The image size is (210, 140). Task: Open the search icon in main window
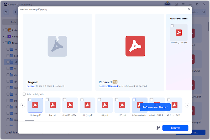click(204, 12)
